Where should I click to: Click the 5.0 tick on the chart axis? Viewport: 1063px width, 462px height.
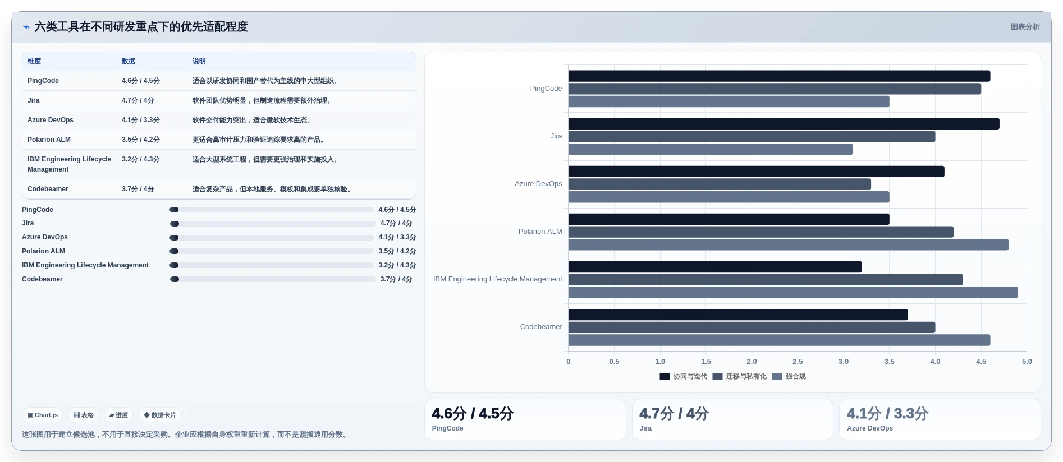coord(1027,362)
